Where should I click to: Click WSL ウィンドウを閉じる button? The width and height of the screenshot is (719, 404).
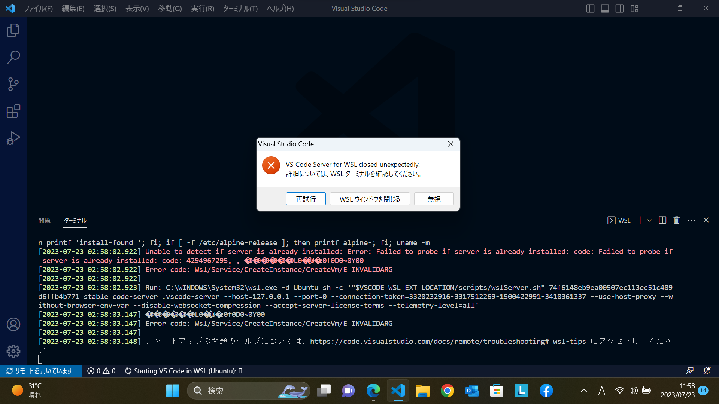point(370,199)
